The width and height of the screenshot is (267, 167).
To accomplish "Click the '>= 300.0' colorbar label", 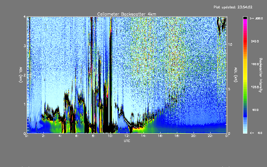I will [x=256, y=18].
